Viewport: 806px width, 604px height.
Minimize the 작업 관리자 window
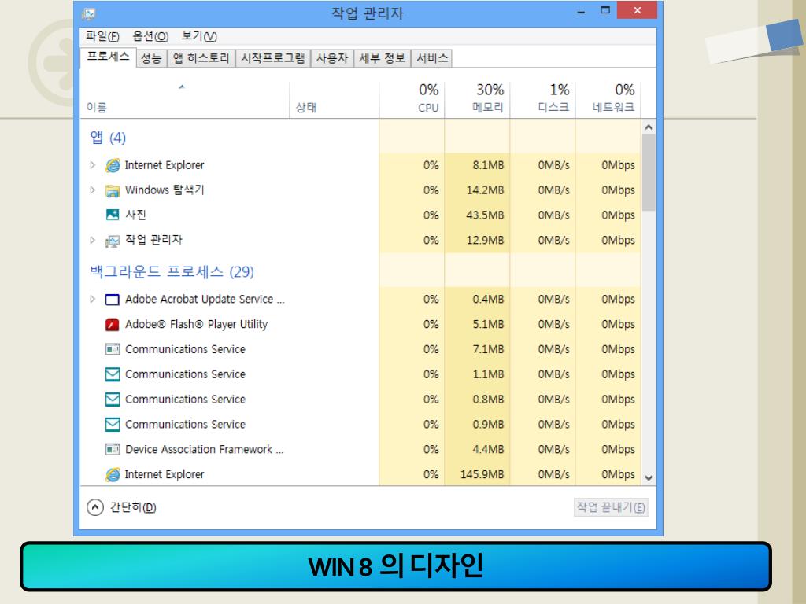[x=581, y=11]
